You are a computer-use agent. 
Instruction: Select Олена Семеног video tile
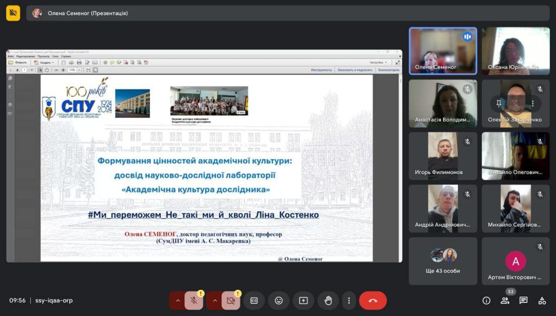tap(443, 51)
